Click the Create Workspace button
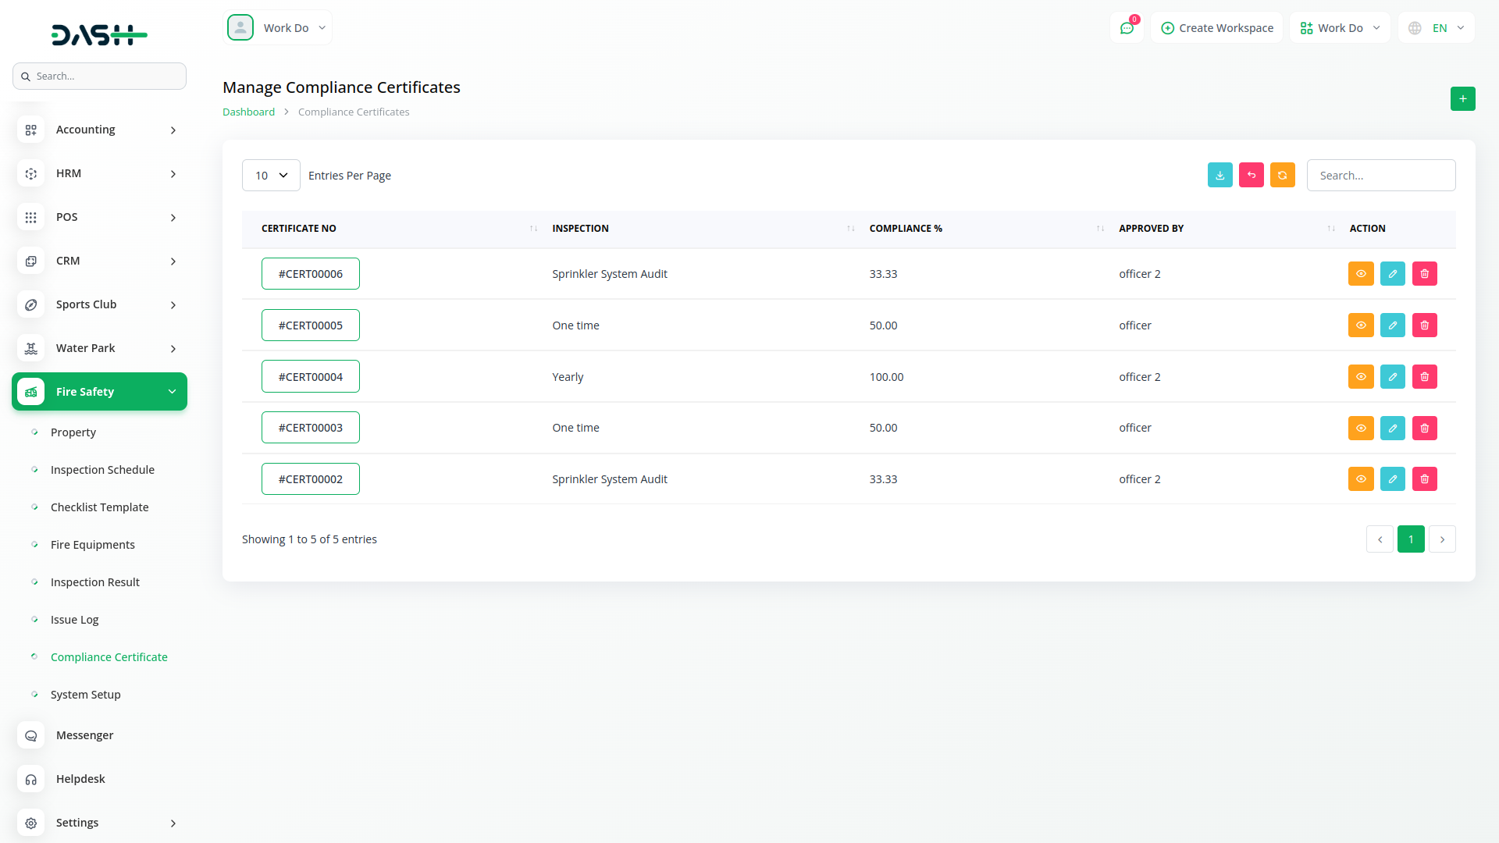 click(x=1216, y=28)
